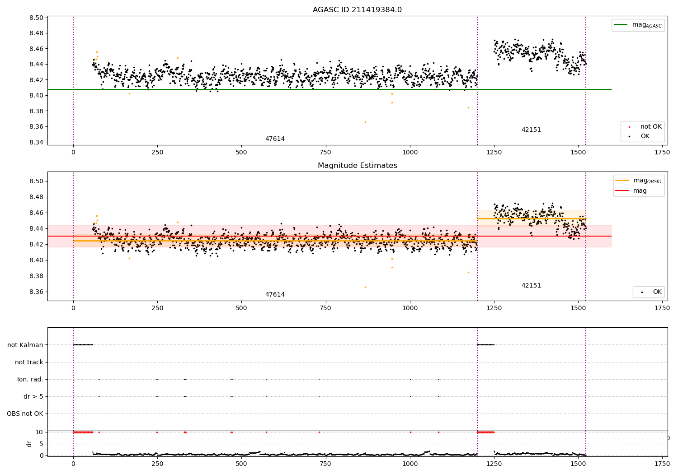Click the green line sample in top legend
678x474 pixels.
pos(621,25)
